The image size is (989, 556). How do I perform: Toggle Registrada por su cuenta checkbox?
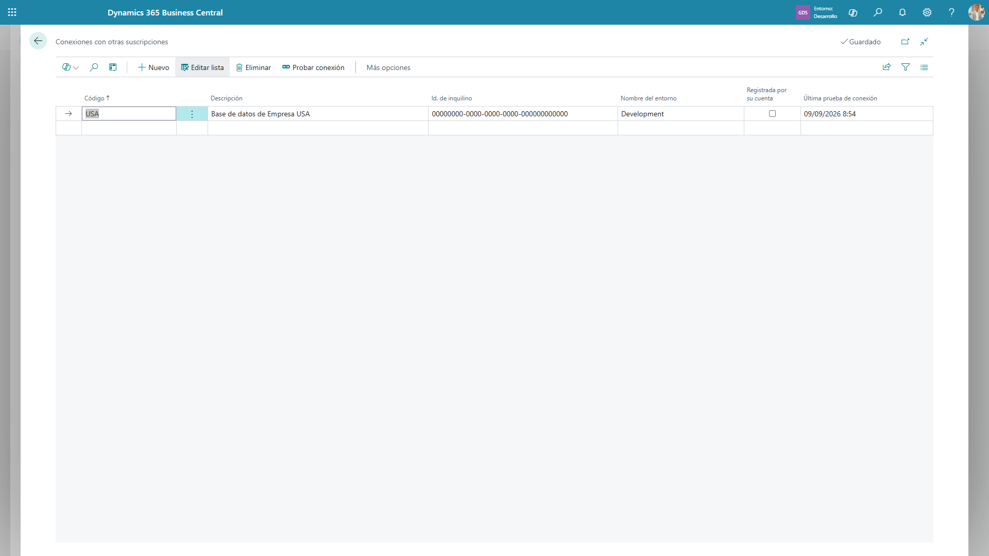[772, 114]
